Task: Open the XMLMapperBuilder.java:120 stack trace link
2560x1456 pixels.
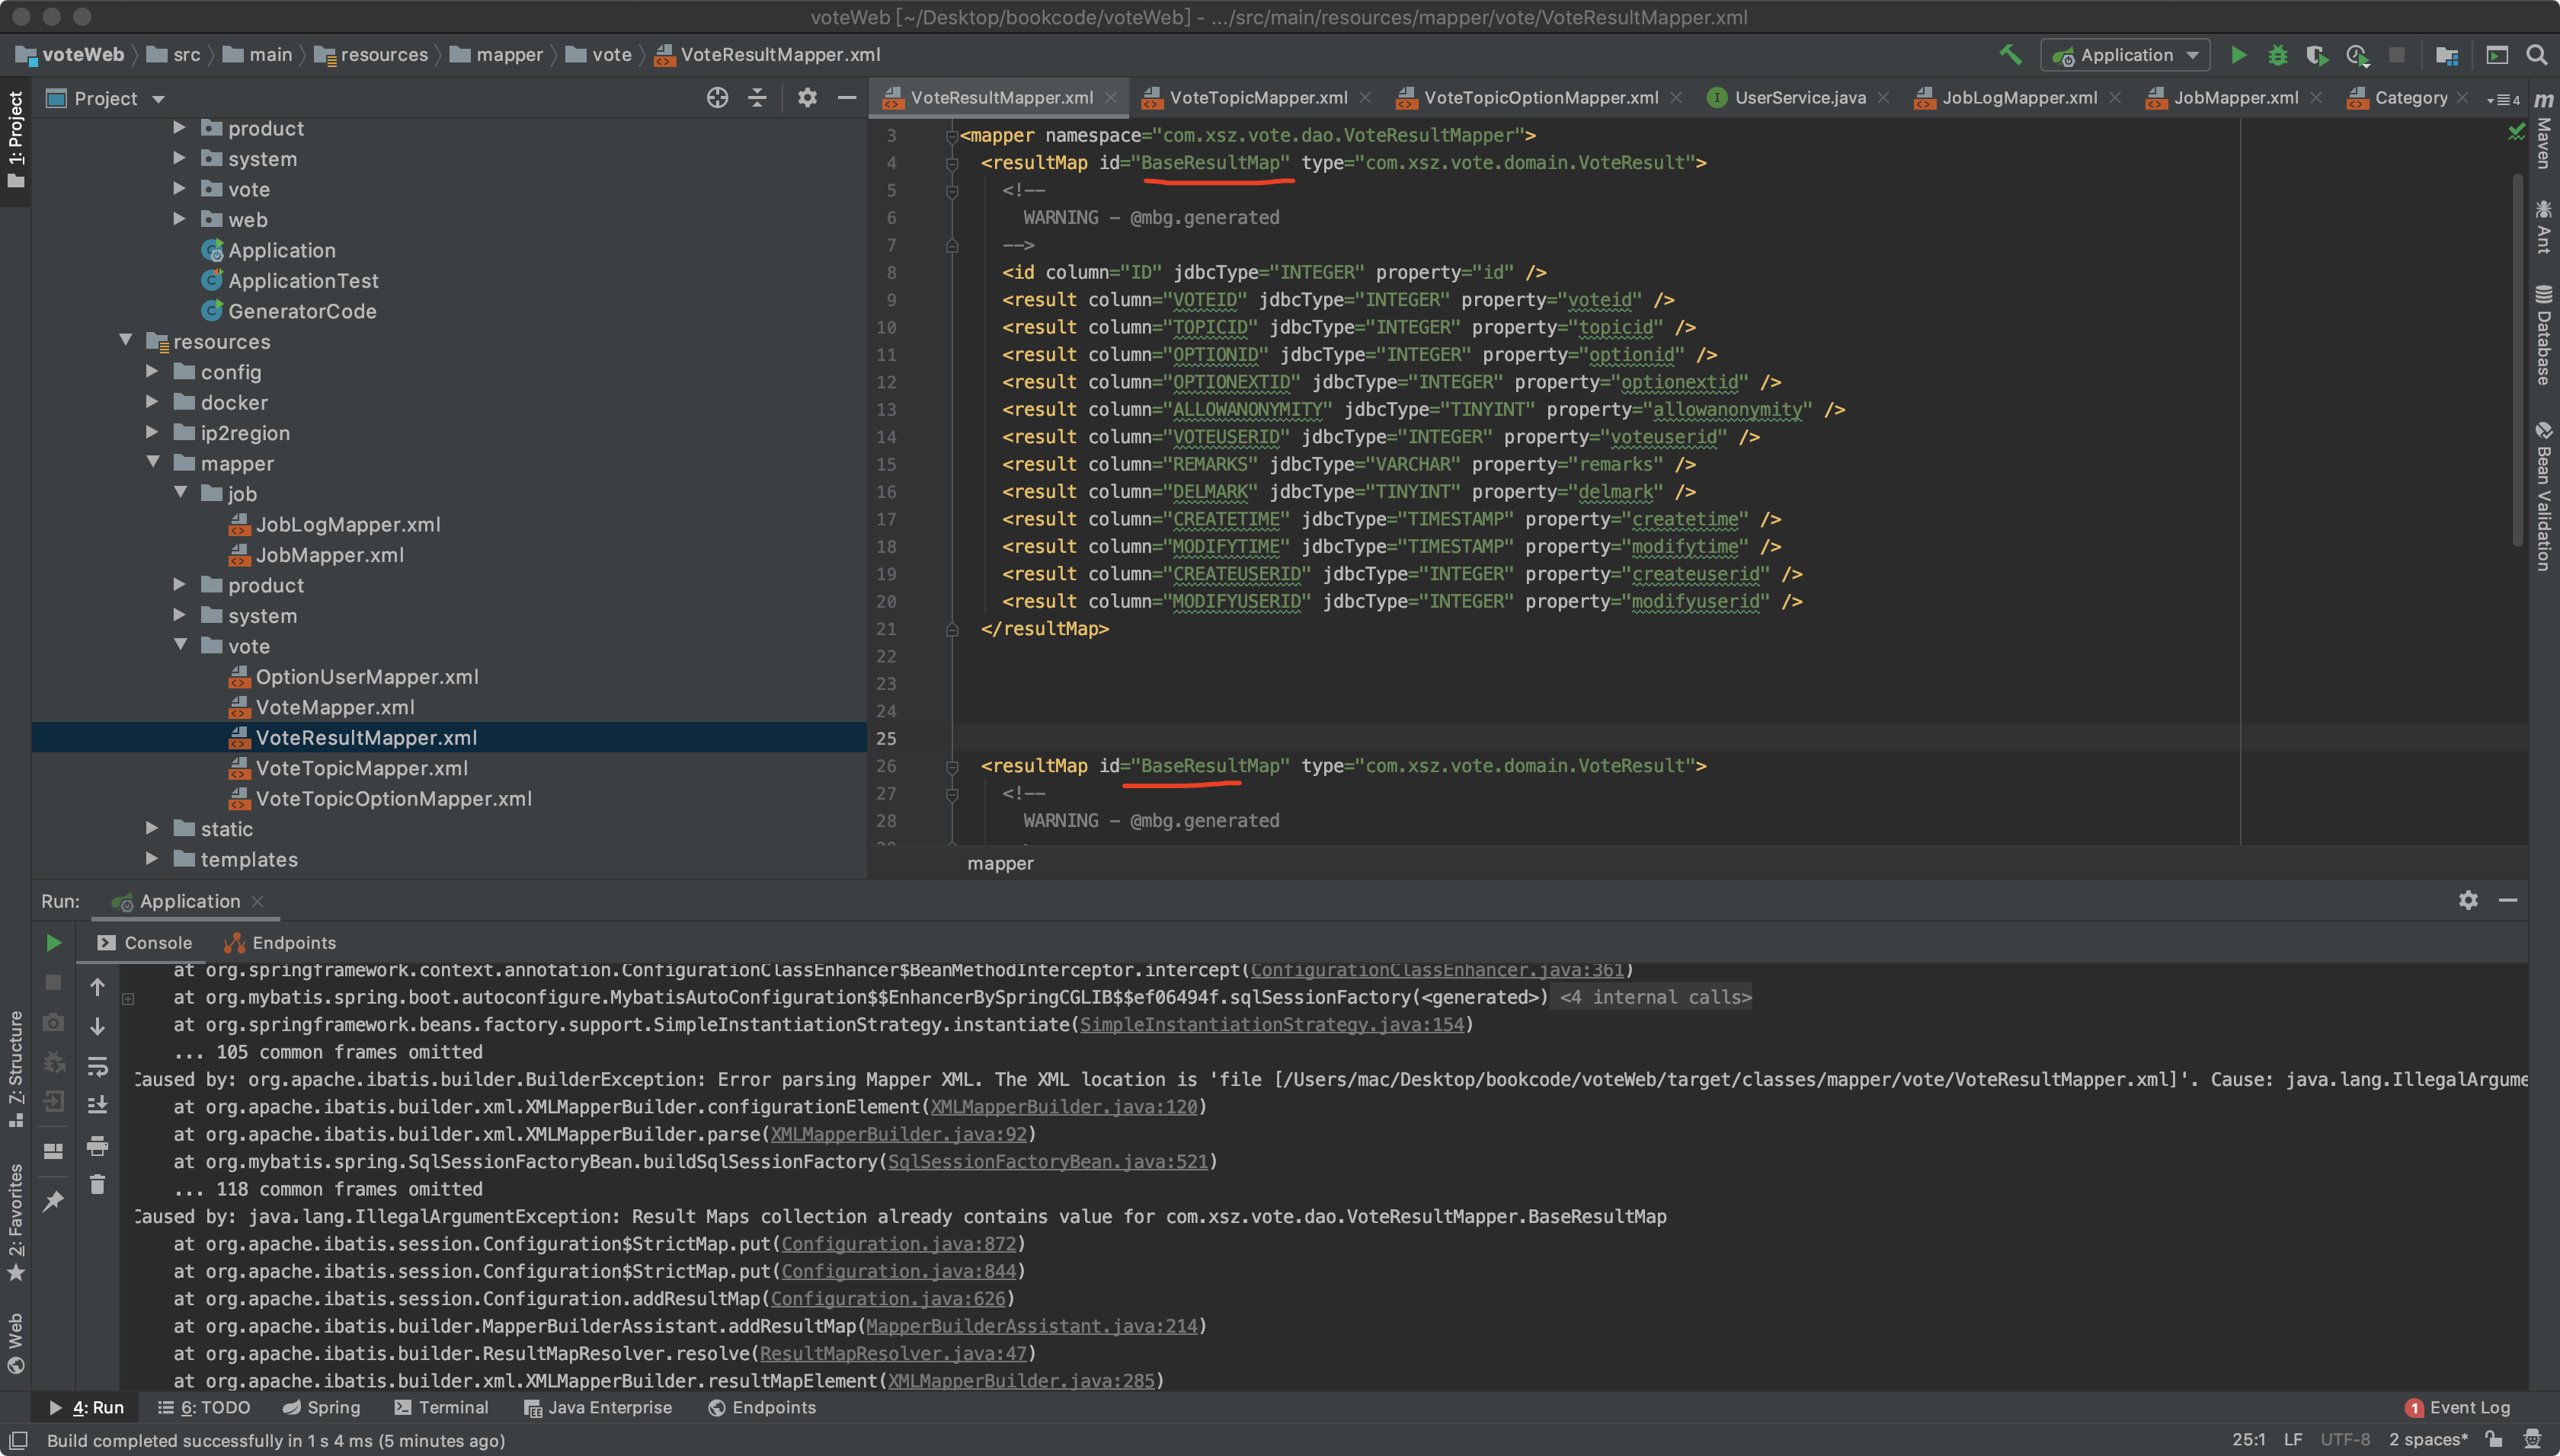Action: (1064, 1107)
